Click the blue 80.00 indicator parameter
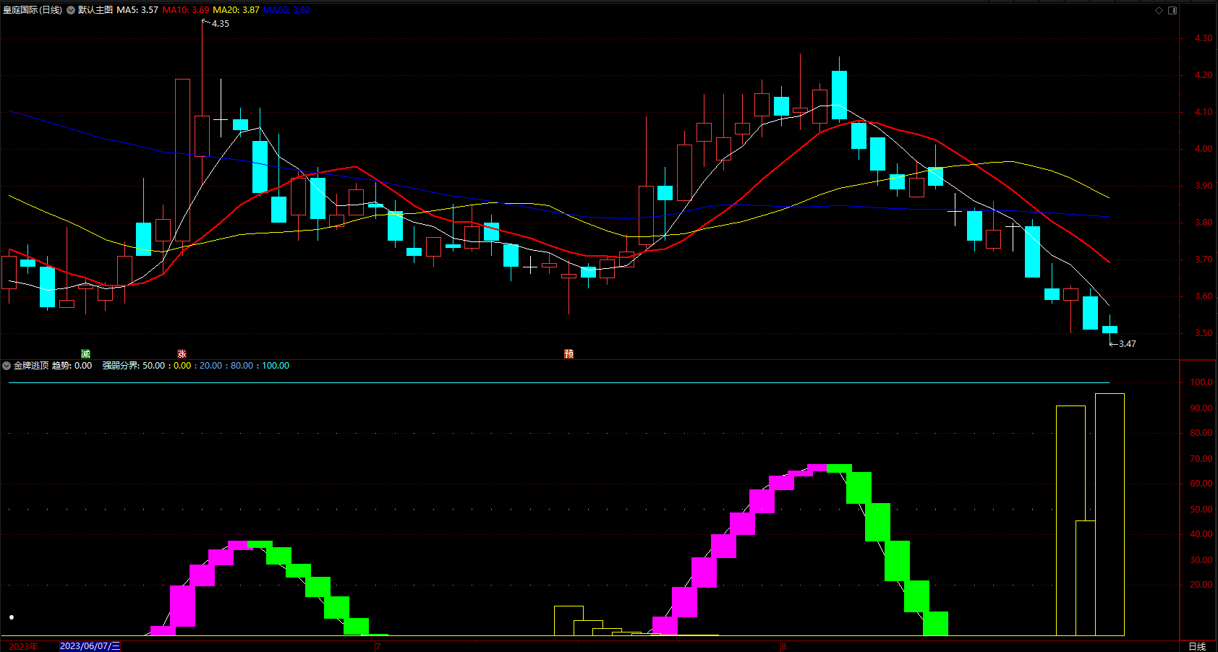The height and width of the screenshot is (652, 1218). coord(242,366)
